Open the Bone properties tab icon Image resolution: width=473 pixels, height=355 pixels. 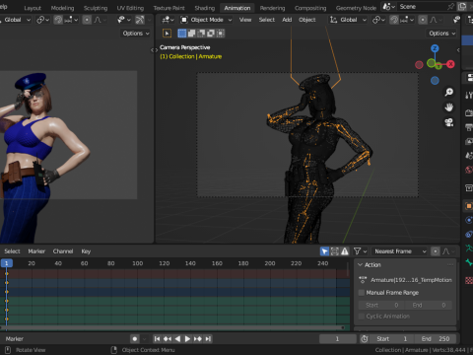(469, 262)
